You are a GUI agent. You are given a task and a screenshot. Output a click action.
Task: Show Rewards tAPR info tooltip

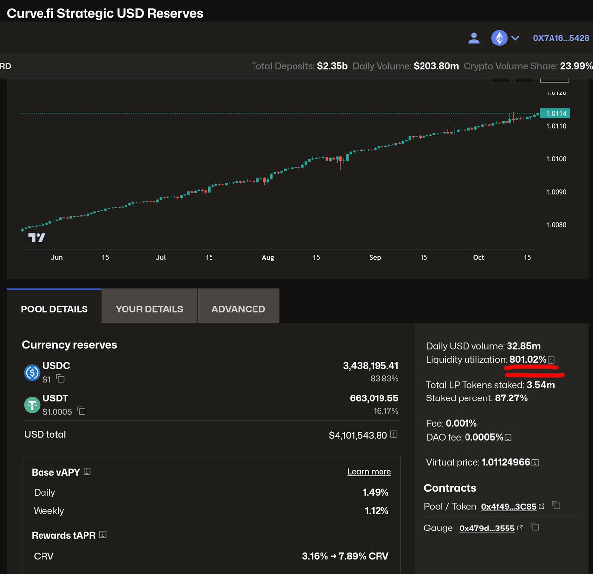(103, 535)
